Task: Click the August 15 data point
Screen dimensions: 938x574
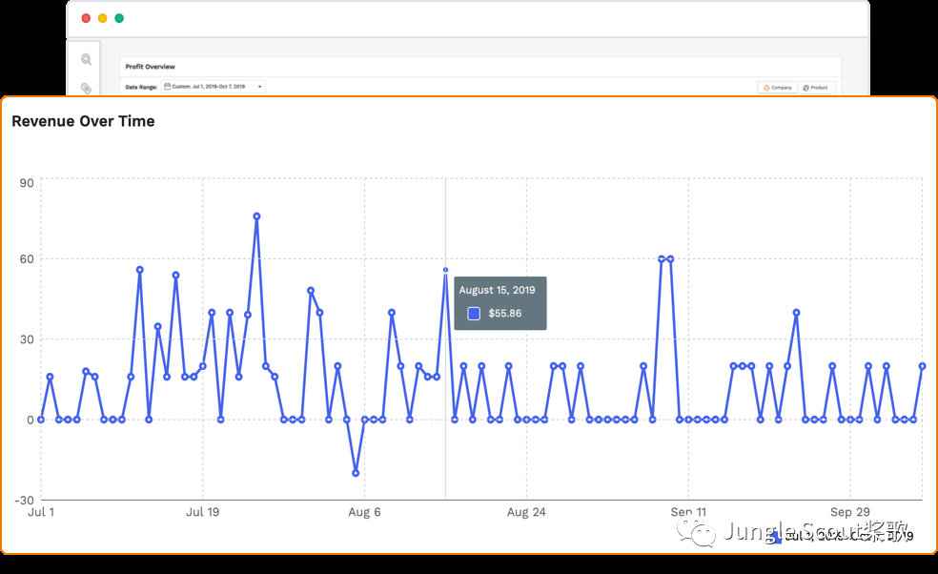Action: pos(445,270)
